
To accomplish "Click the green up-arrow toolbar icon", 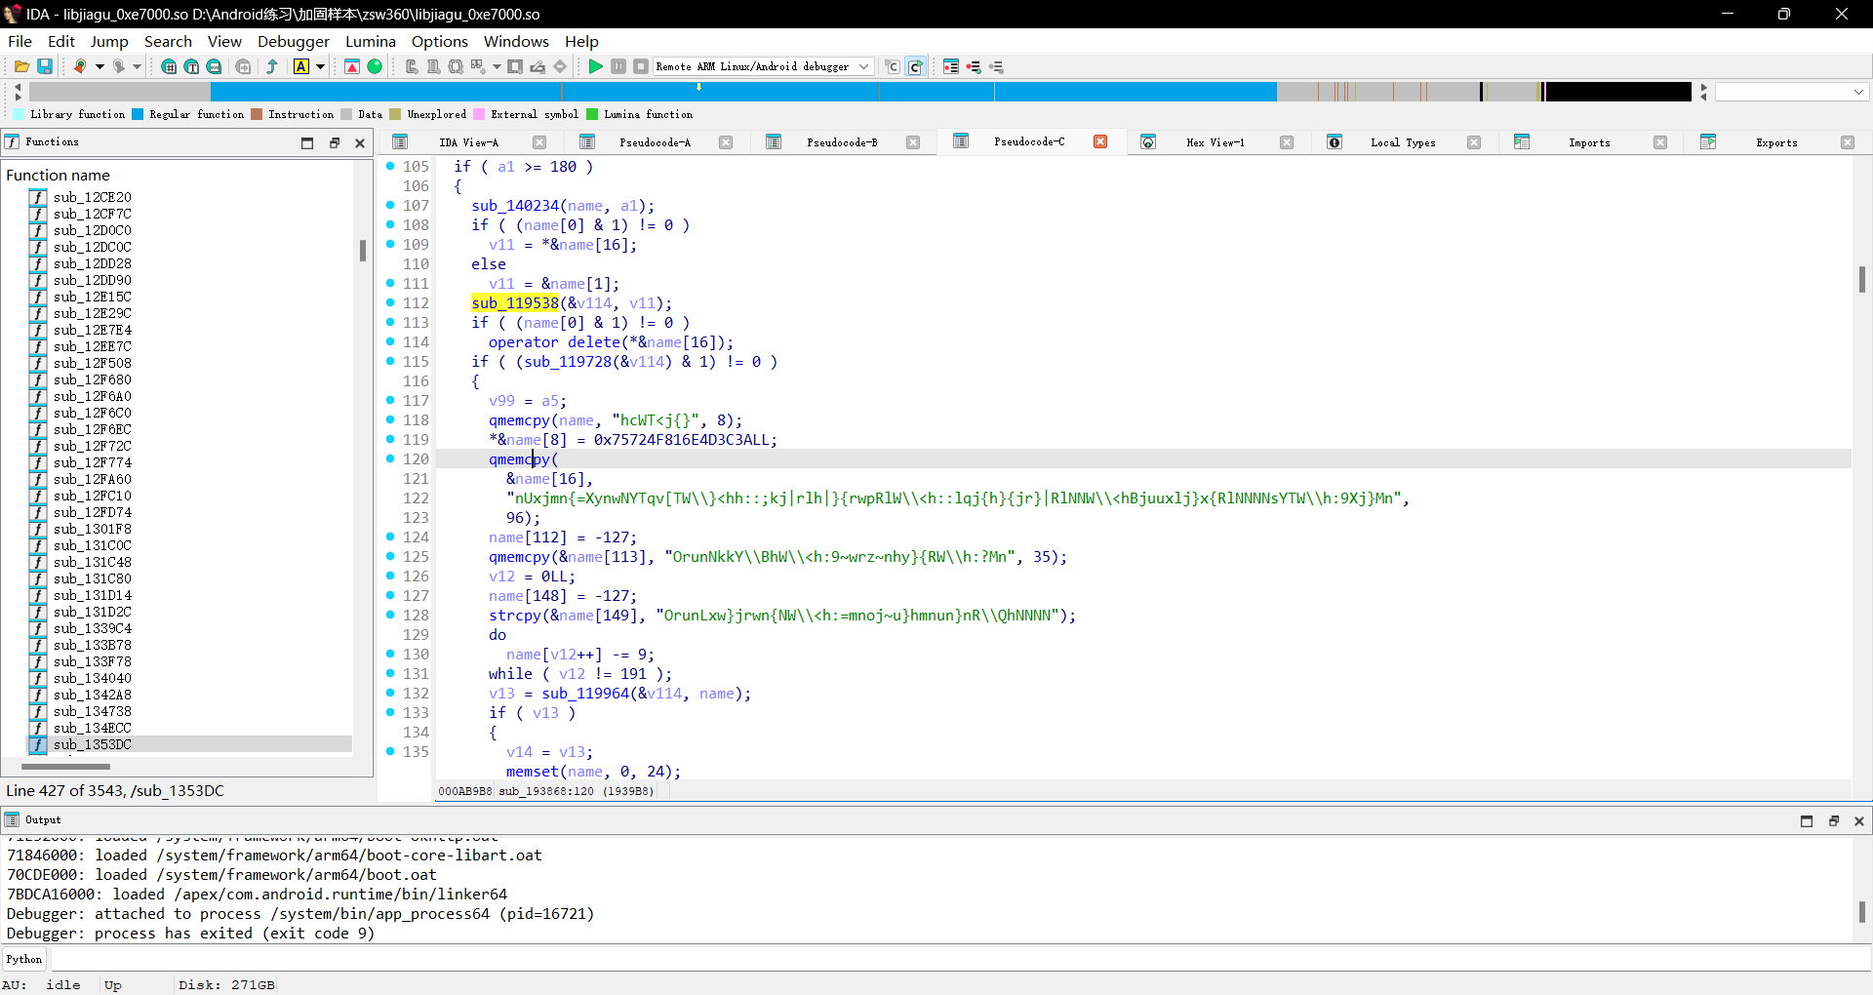I will 272,66.
